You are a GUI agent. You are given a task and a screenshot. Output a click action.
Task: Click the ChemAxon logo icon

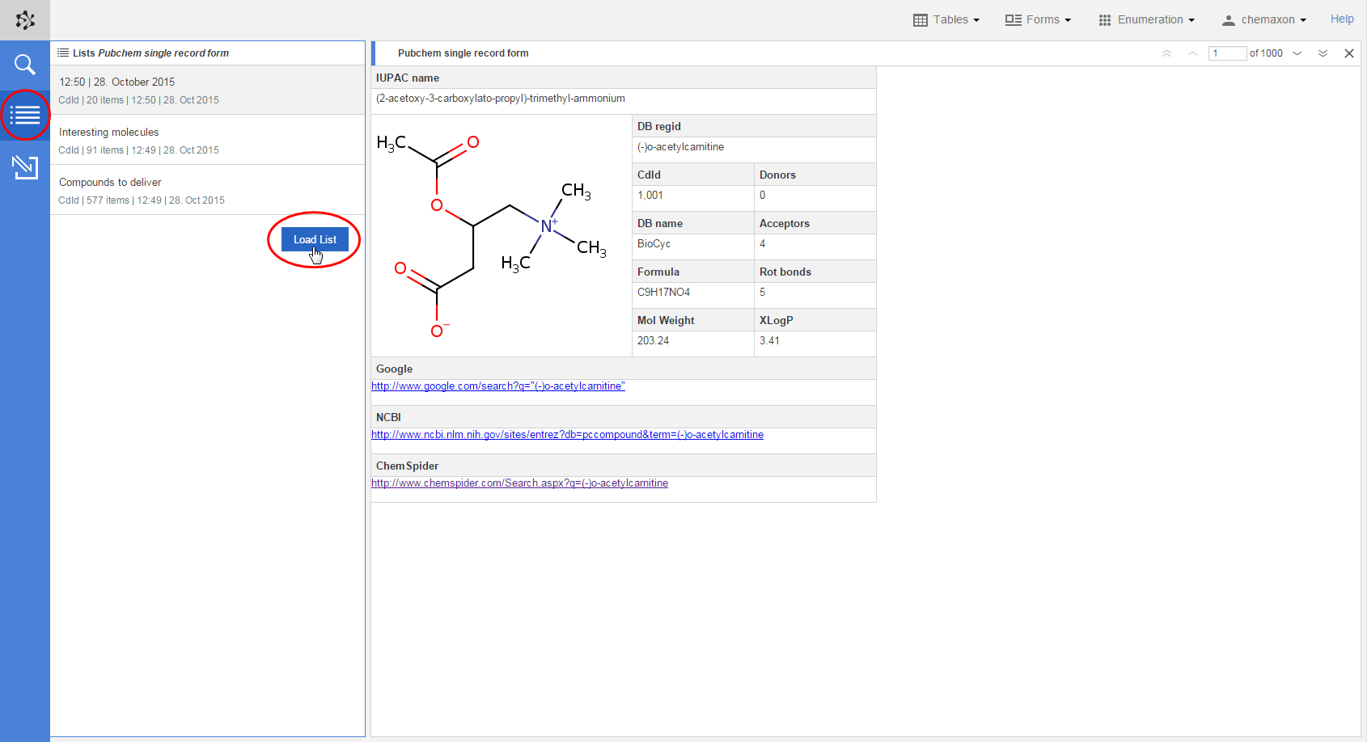(25, 20)
